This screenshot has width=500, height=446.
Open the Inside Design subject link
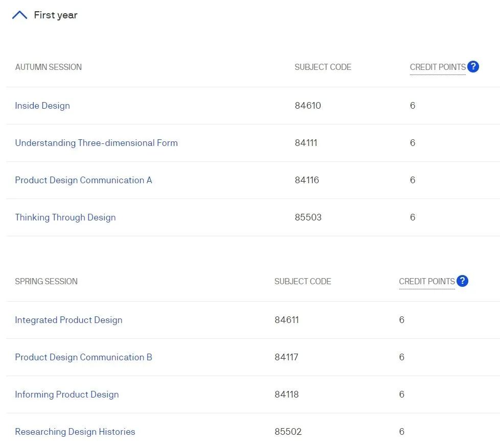pos(42,106)
